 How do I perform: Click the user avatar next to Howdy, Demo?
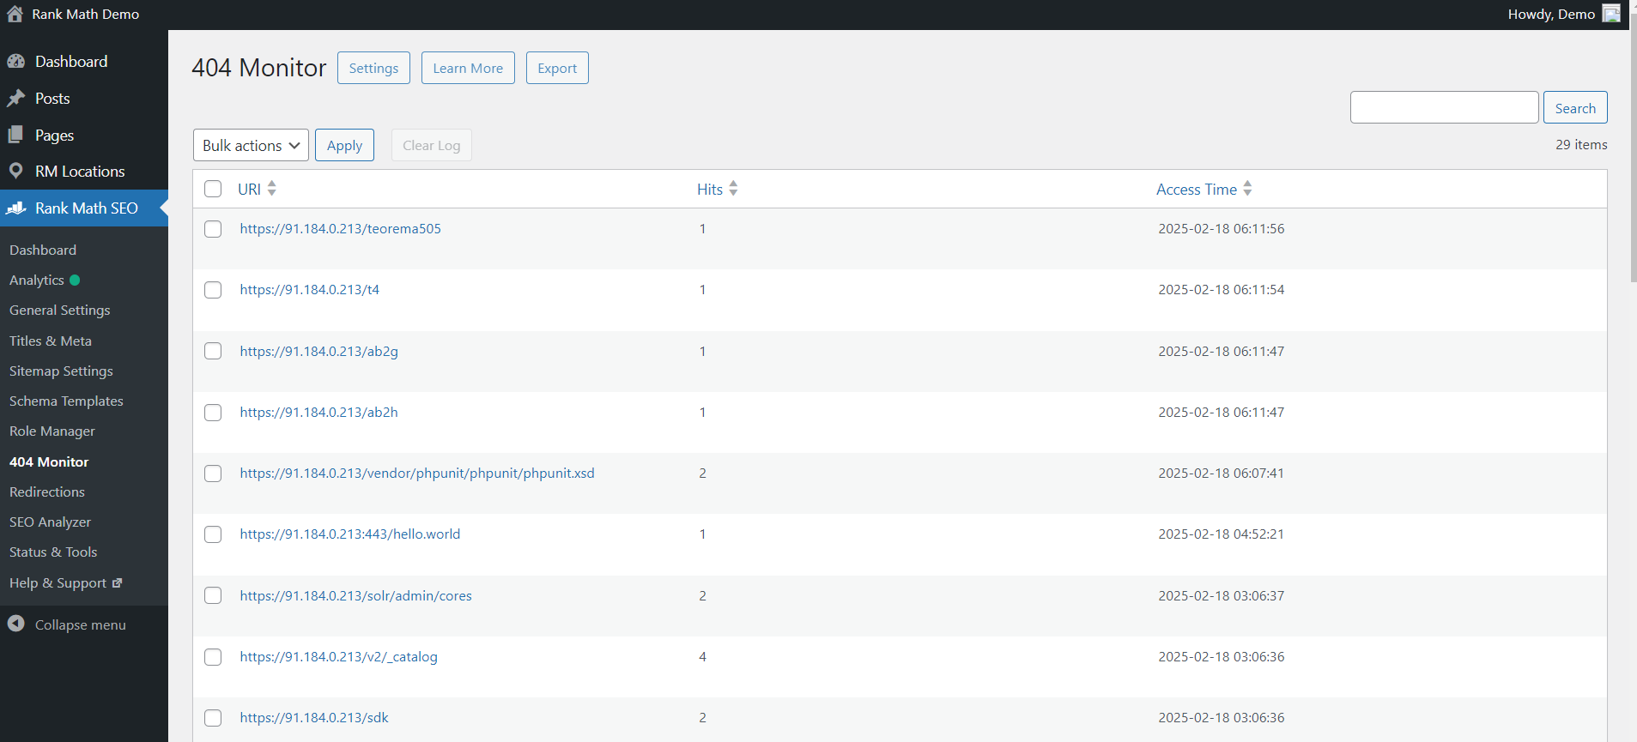pos(1611,14)
